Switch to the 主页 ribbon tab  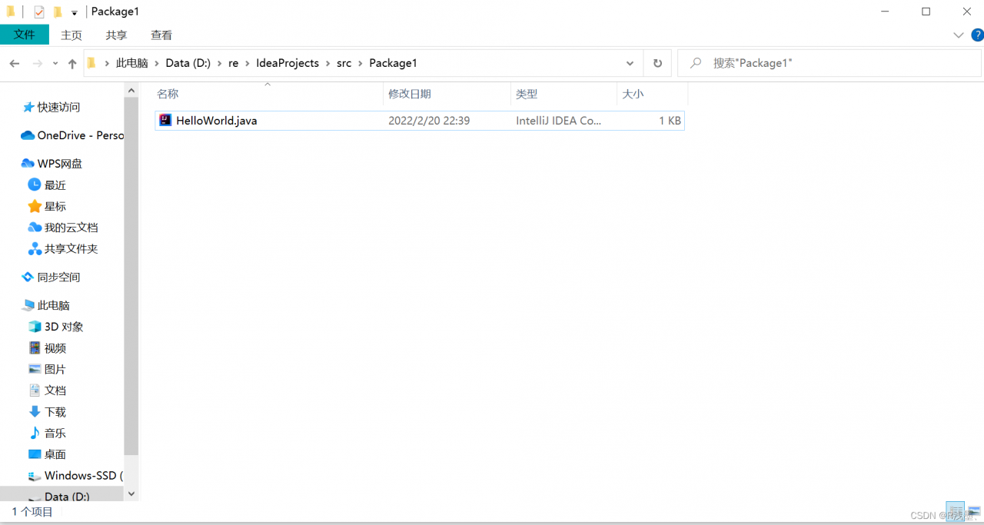click(x=71, y=35)
